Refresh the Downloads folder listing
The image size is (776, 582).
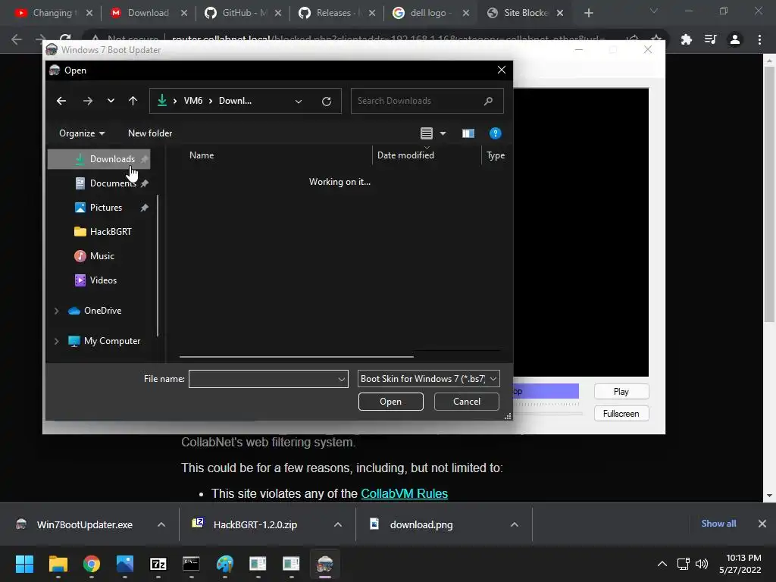pyautogui.click(x=327, y=101)
